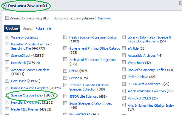Open the Archive of European Integration link
The width and height of the screenshot is (182, 115).
tap(92, 60)
